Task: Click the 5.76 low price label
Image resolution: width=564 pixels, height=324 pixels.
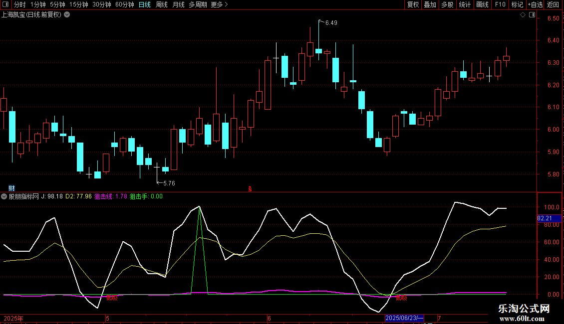Action: 169,183
